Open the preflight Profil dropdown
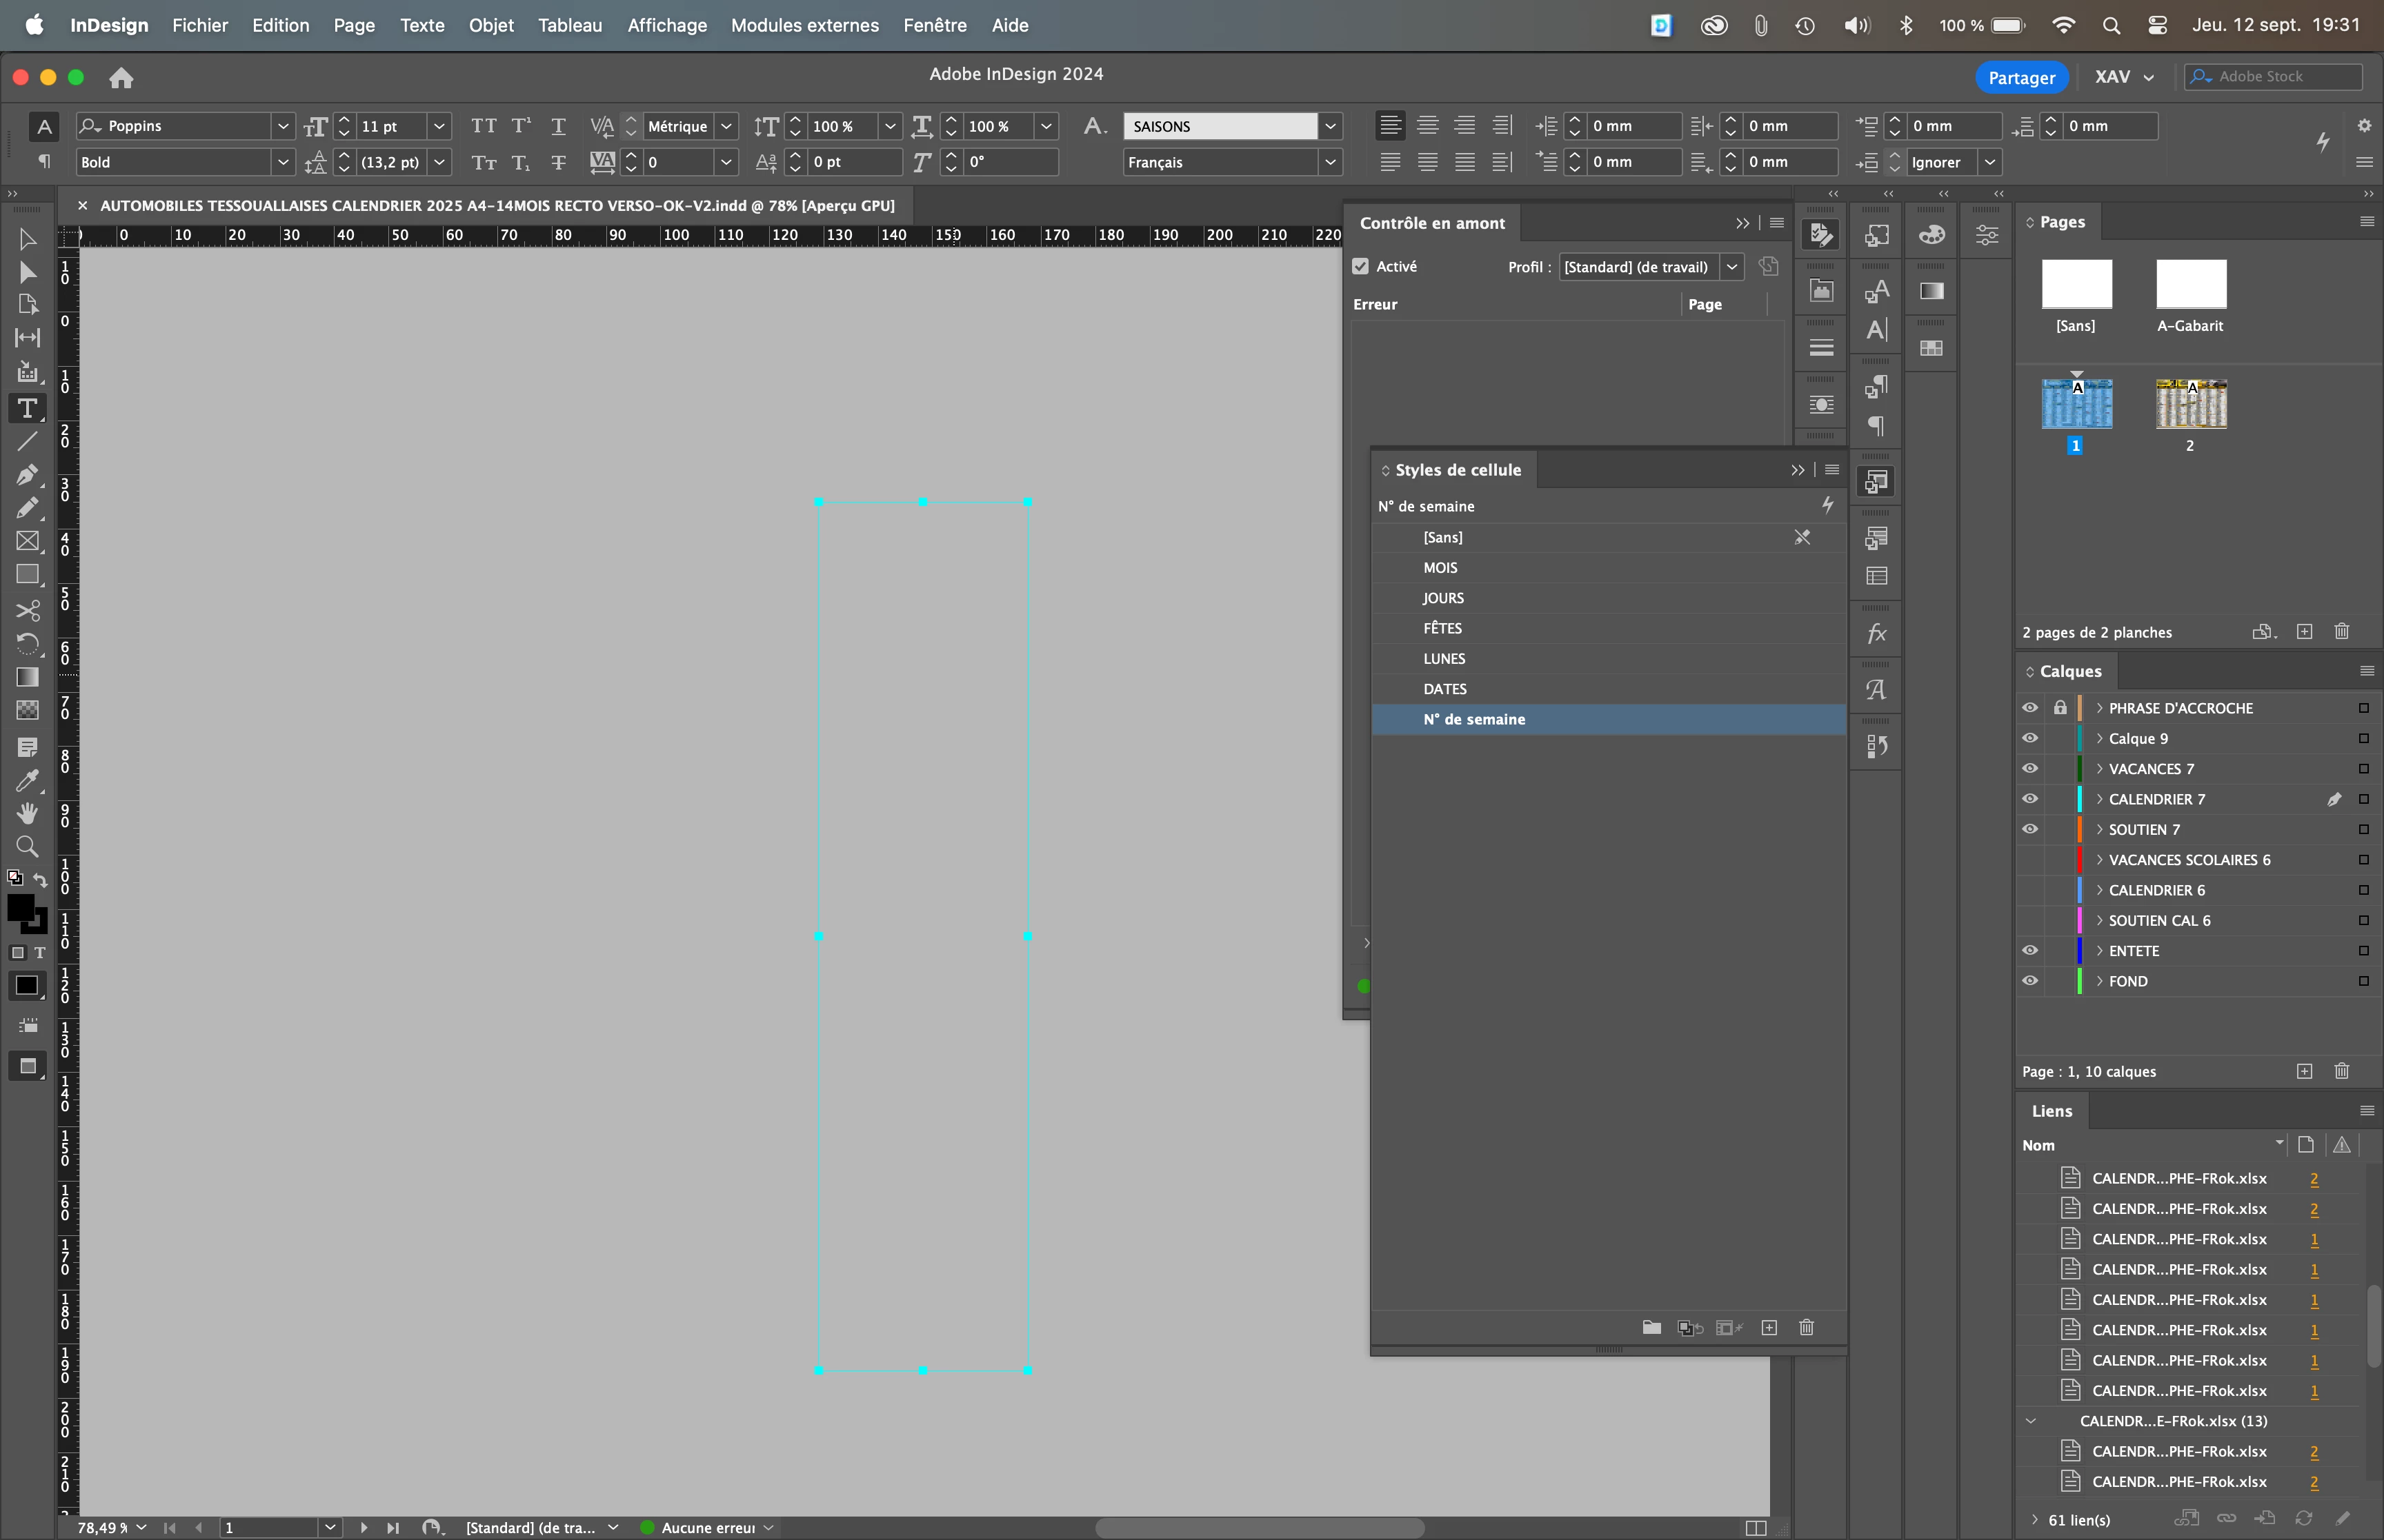2384x1540 pixels. pyautogui.click(x=1731, y=267)
